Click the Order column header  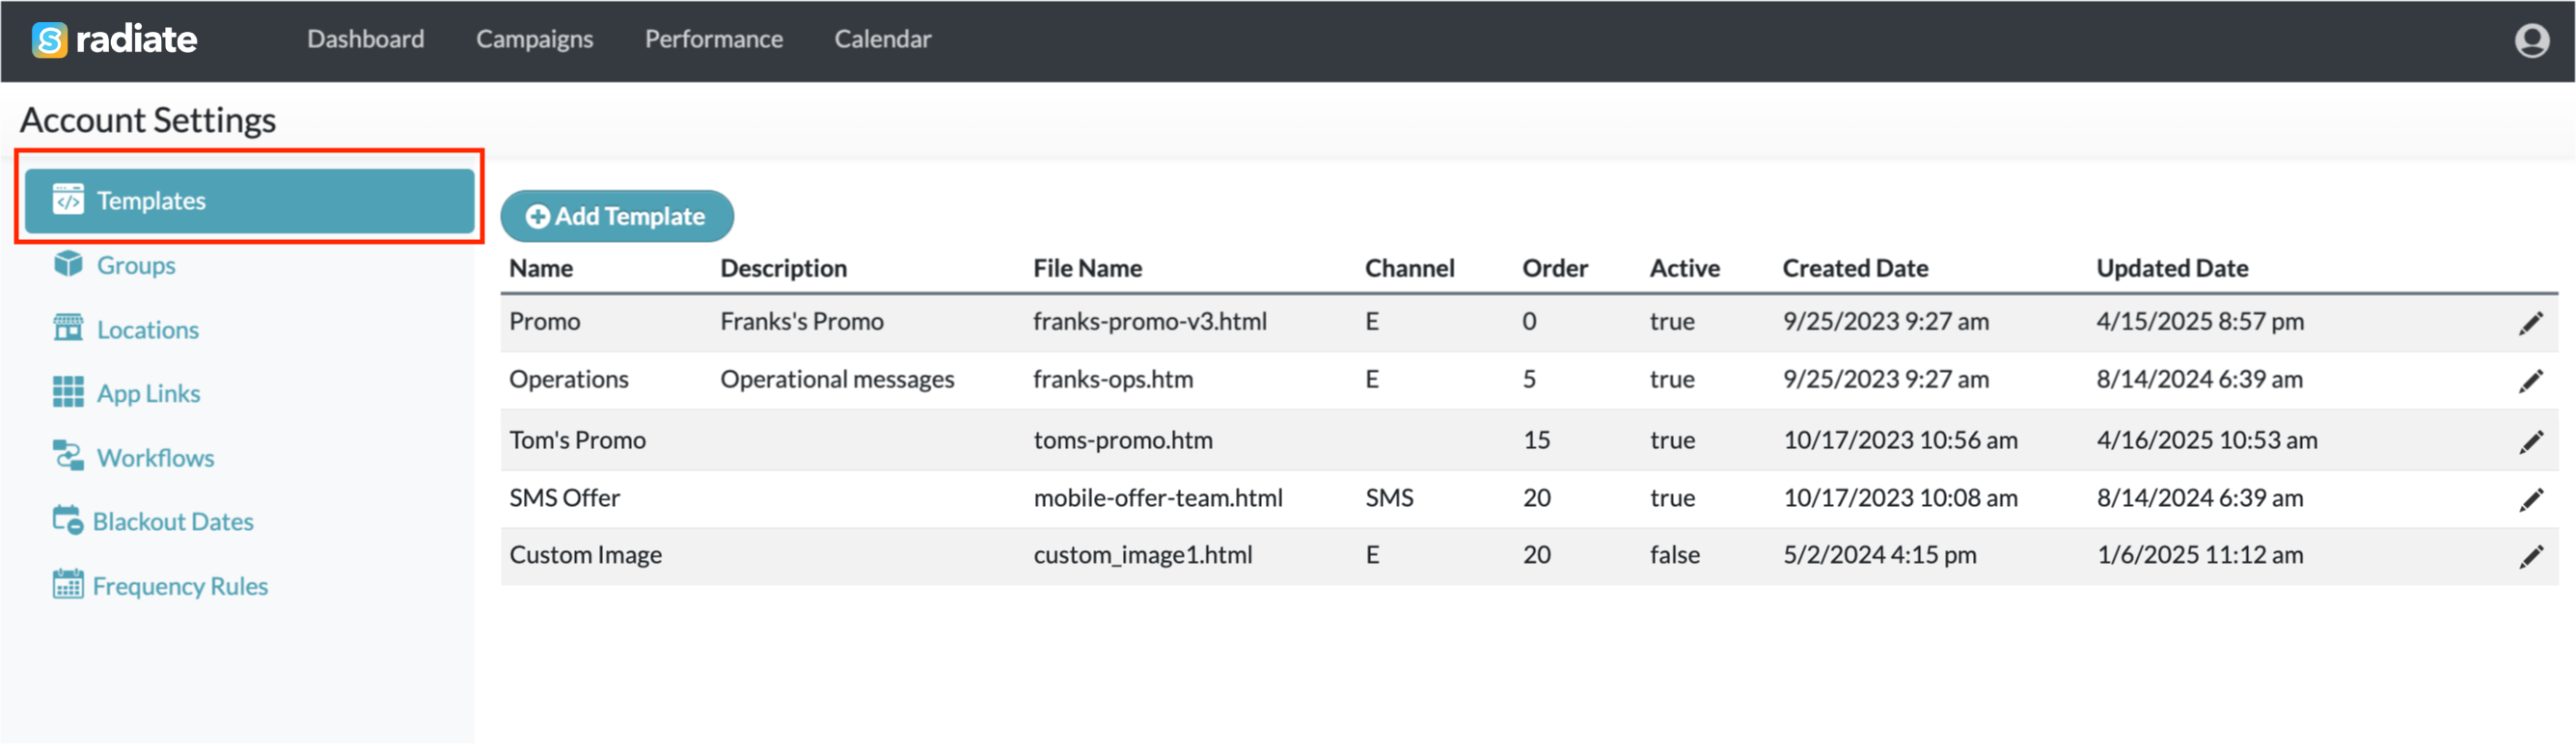pos(1554,268)
